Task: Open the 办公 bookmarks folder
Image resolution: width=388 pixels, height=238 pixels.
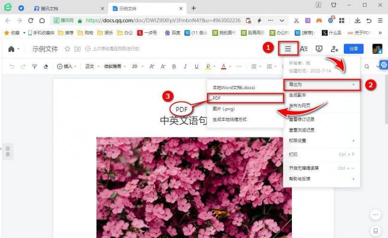Action: [x=125, y=33]
